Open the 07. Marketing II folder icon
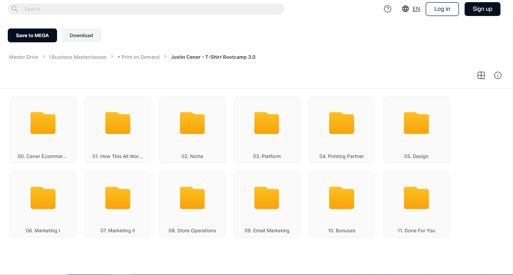The height and width of the screenshot is (275, 513). click(118, 198)
